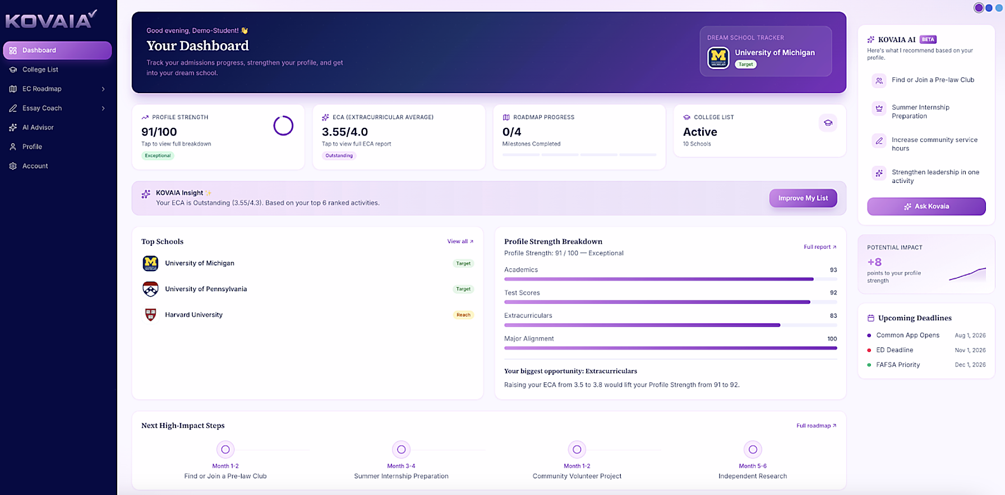
Task: Click the KOVAIA logo
Action: coord(51,20)
